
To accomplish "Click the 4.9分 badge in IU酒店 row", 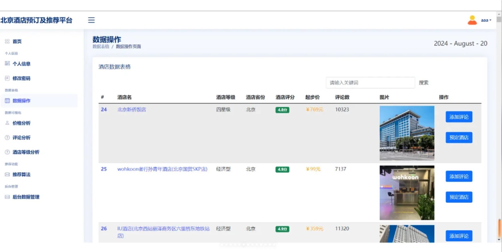I will tap(282, 229).
